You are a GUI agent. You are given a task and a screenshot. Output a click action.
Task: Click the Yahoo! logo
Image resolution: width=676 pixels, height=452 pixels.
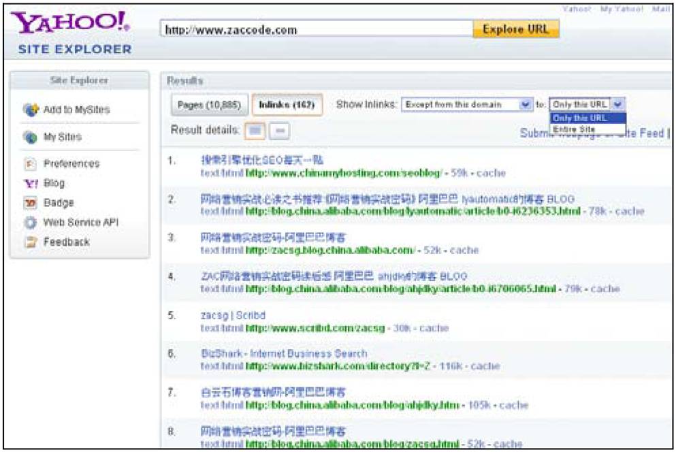70,23
